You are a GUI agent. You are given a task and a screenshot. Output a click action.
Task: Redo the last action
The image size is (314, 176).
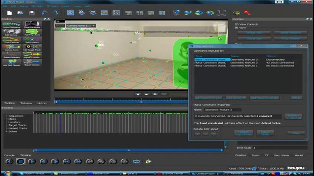tap(55, 13)
